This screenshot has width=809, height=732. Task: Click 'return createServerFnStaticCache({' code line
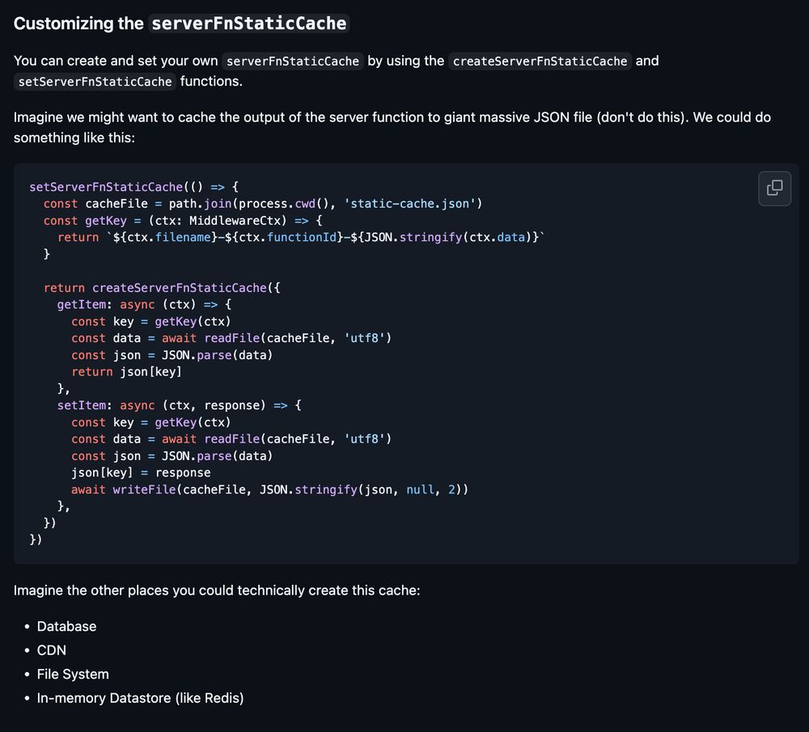162,288
